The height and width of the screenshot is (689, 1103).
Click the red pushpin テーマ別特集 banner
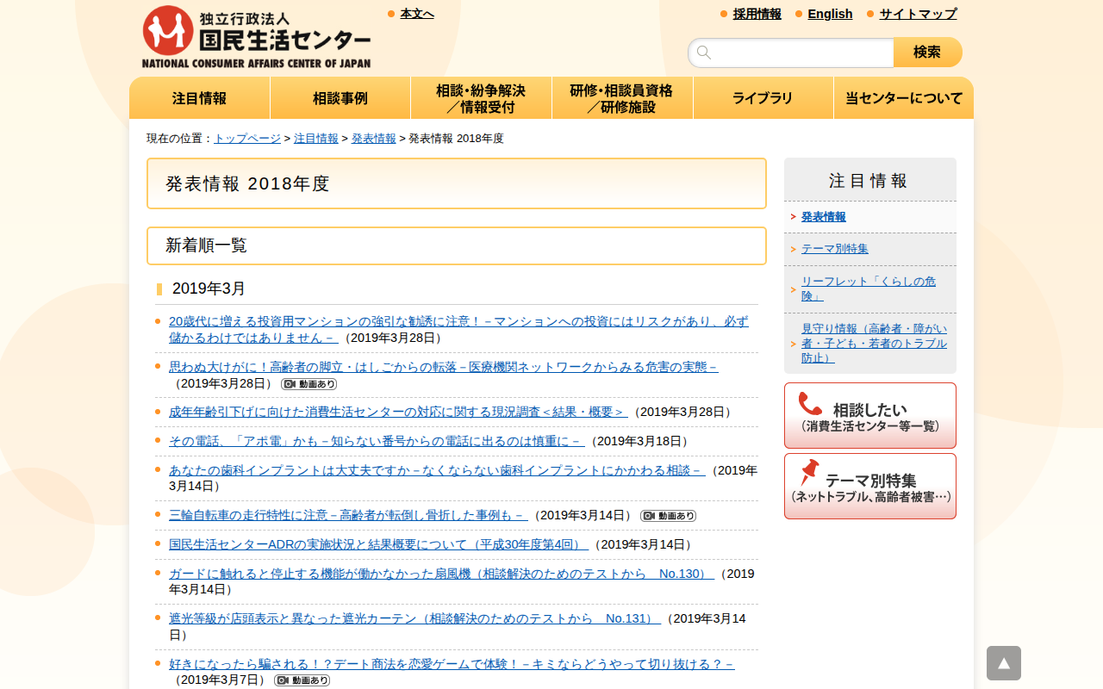click(869, 487)
